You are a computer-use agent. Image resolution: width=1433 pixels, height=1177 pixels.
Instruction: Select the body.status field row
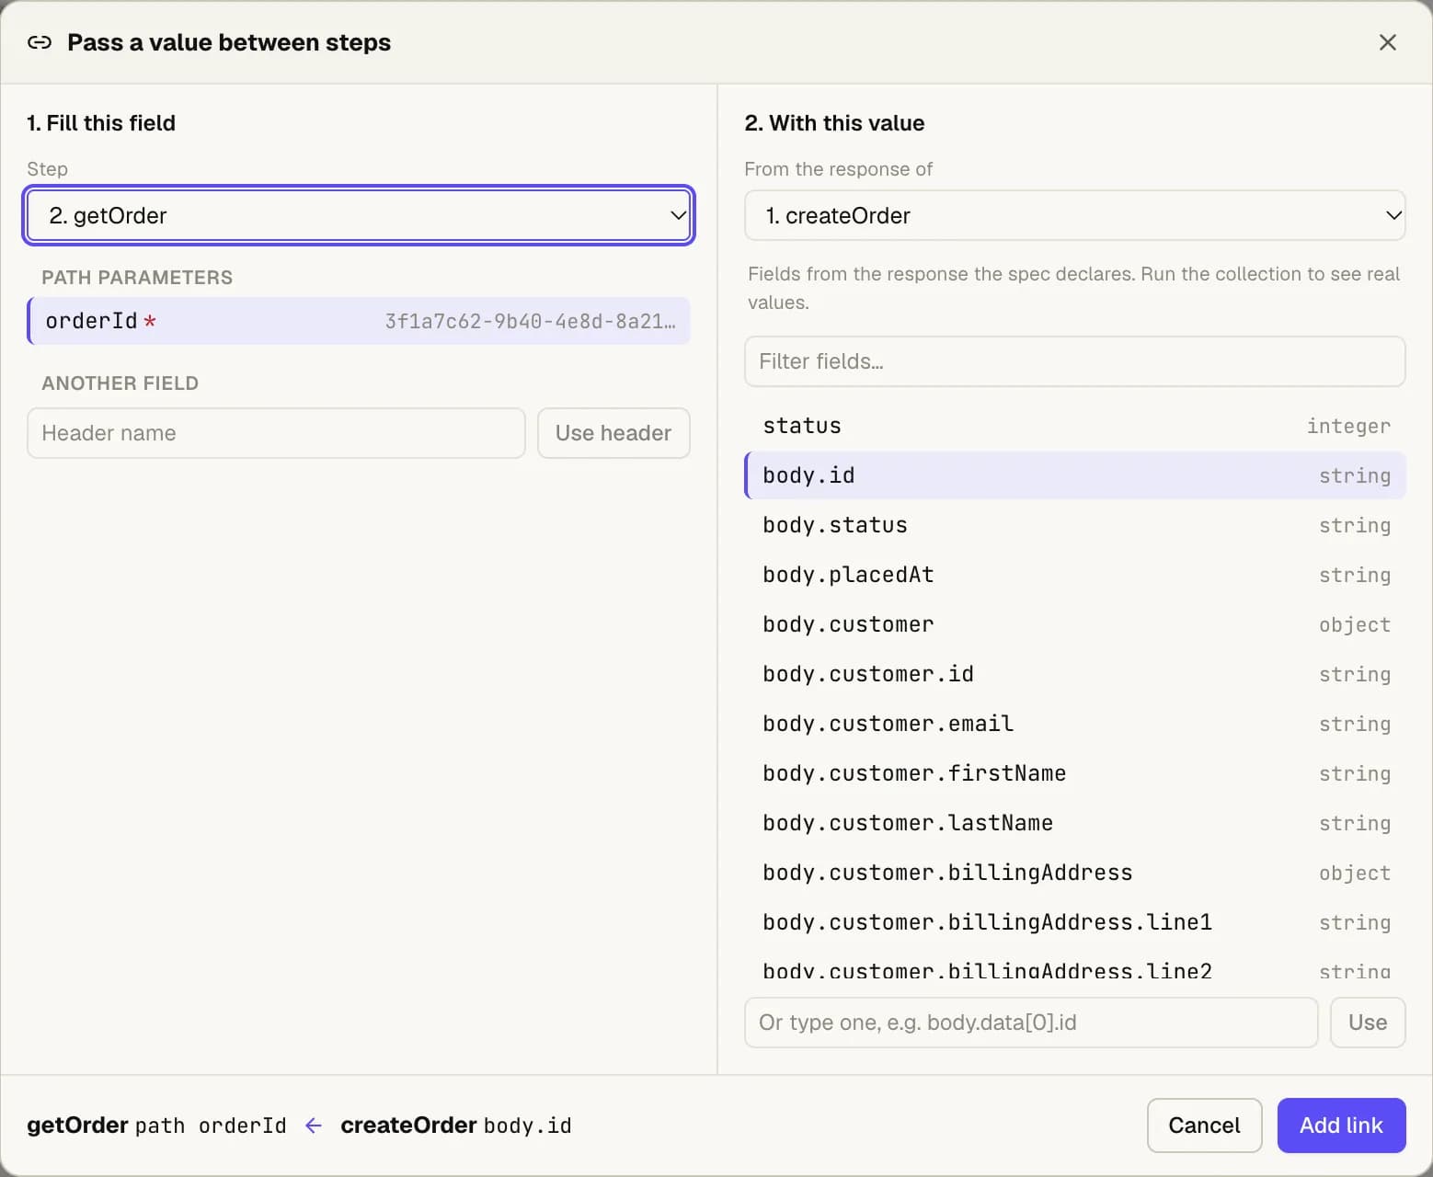[x=1074, y=525]
